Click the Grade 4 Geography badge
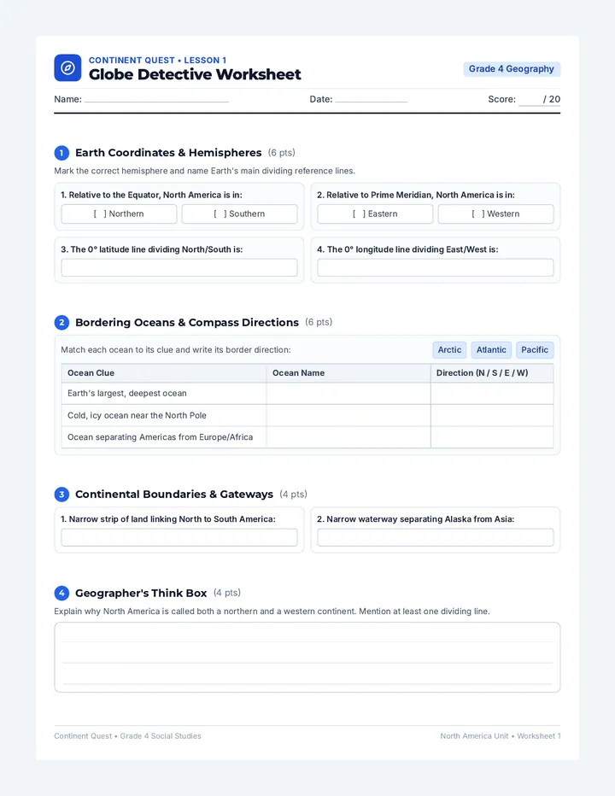 [x=512, y=69]
